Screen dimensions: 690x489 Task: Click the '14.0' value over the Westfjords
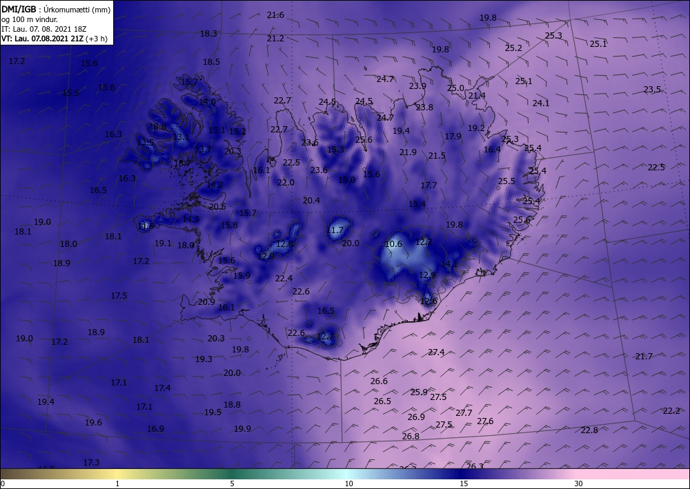[x=207, y=101]
